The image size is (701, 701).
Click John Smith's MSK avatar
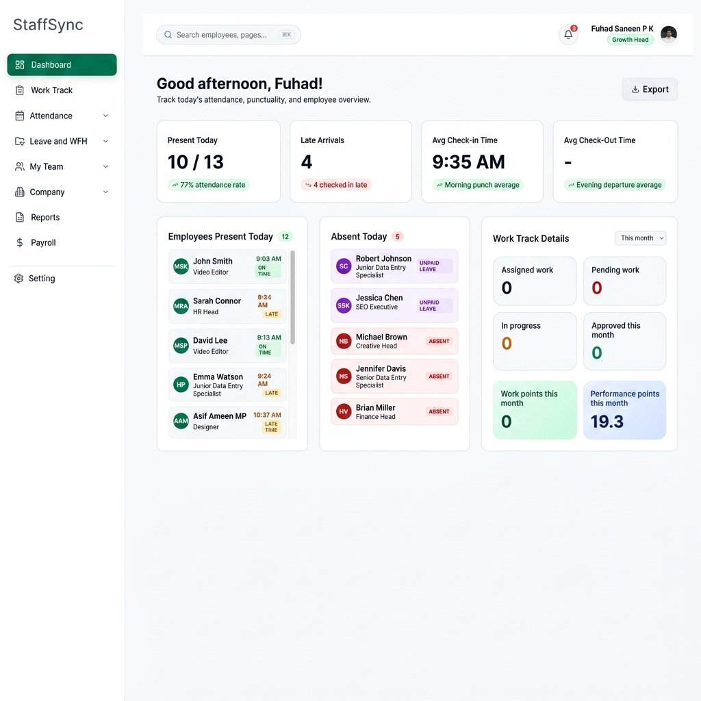181,266
